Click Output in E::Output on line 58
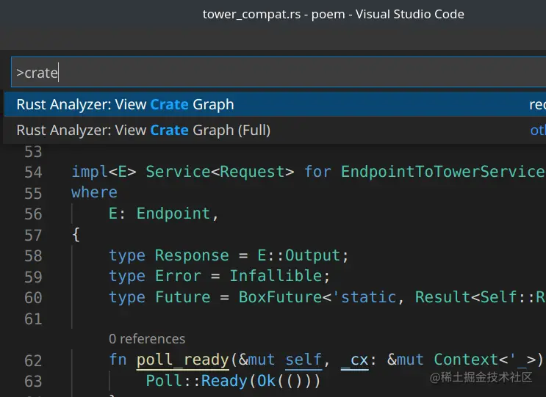The image size is (546, 397). coord(312,255)
